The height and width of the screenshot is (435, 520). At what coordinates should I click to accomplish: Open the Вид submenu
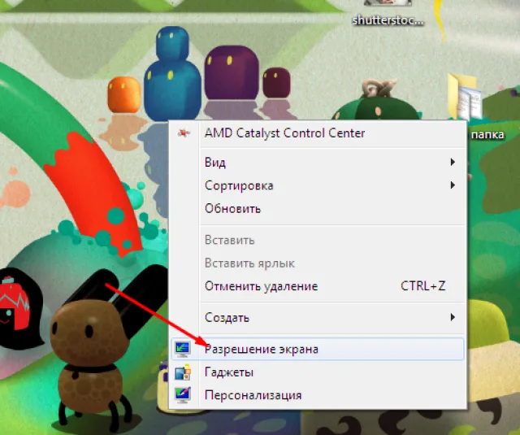click(318, 163)
